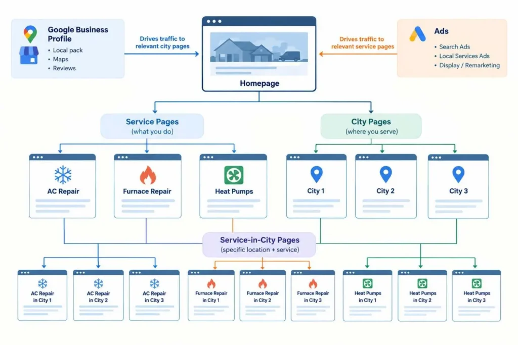Click the 'Heat Pumps in City 1' label
The height and width of the screenshot is (345, 518).
pos(368,297)
